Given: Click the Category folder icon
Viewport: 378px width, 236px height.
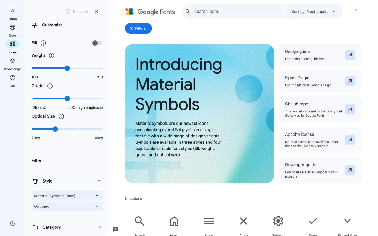Looking at the screenshot, I should [35, 227].
